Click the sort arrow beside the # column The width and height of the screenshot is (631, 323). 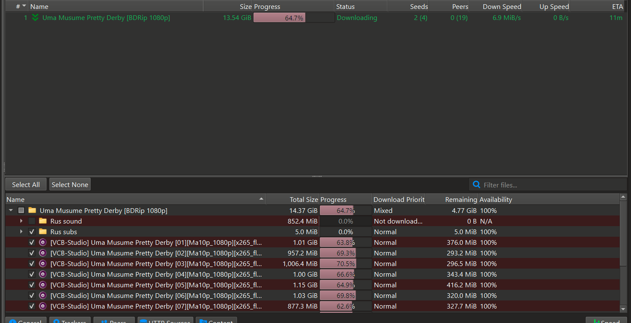click(x=24, y=6)
